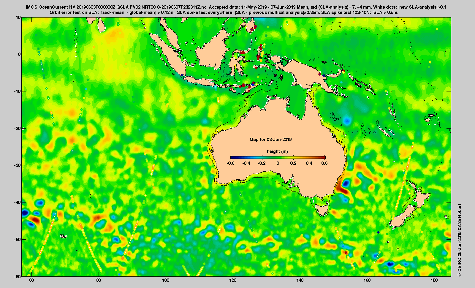This screenshot has height=288, width=475.
Task: Click the 160 longitude axis label
Action: pyautogui.click(x=367, y=280)
